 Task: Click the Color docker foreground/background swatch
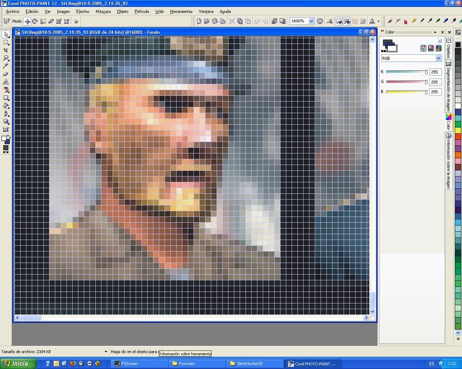(x=390, y=46)
